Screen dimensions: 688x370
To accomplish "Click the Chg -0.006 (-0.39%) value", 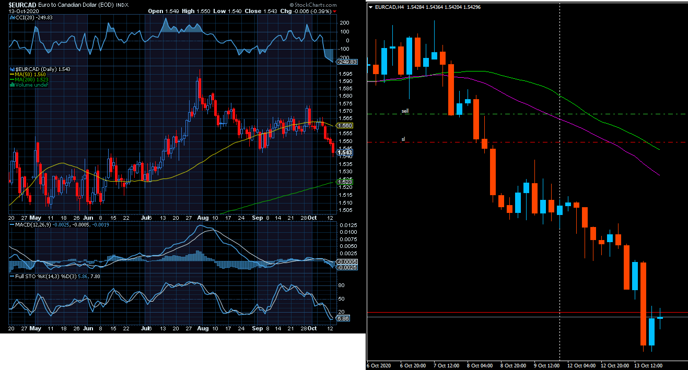I will pyautogui.click(x=306, y=11).
